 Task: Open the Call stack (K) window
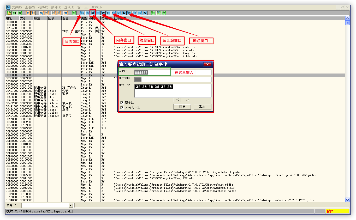(124, 13)
